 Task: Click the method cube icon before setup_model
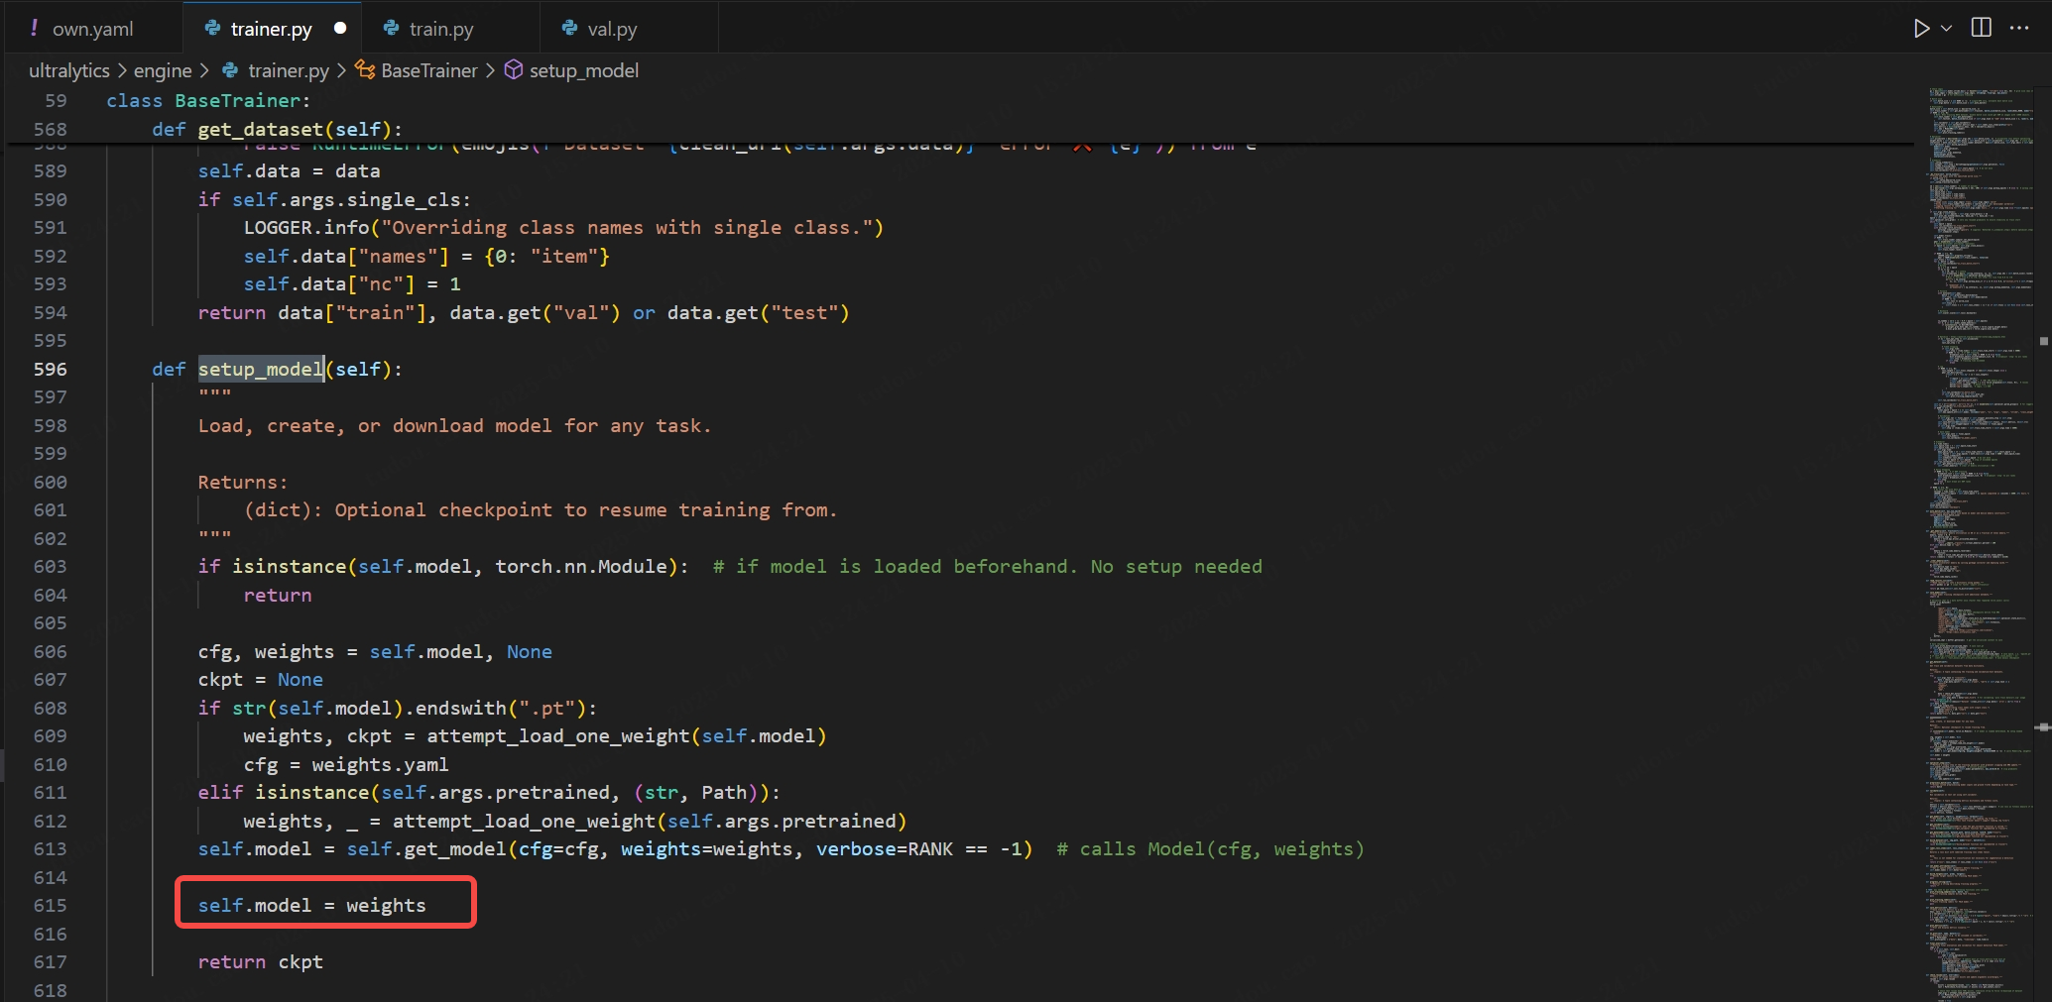click(514, 70)
